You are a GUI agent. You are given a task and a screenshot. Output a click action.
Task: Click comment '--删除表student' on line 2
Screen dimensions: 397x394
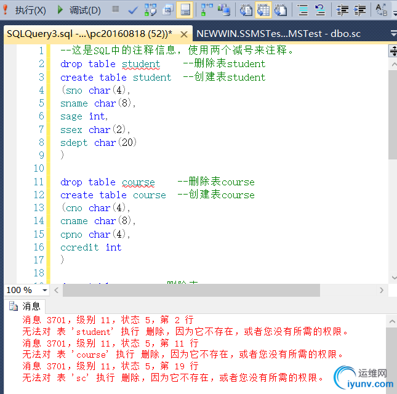click(x=224, y=63)
